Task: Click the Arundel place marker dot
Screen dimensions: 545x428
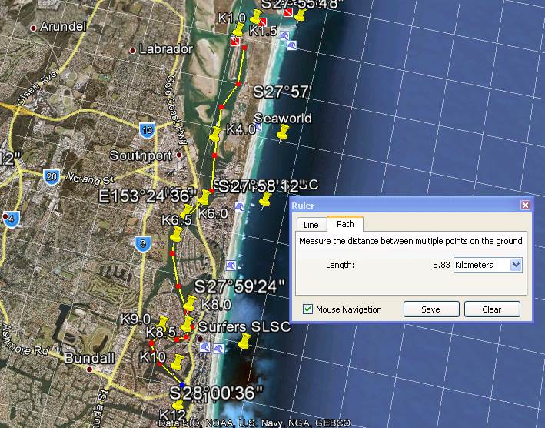Action: tap(33, 28)
